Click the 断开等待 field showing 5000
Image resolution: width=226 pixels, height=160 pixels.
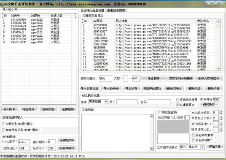[217, 99]
